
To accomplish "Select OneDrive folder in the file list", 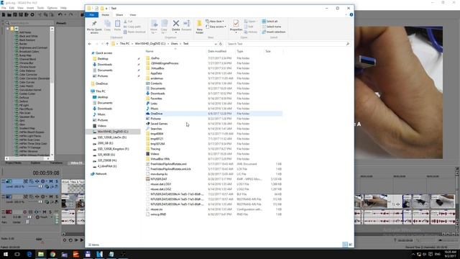I will [x=213, y=114].
